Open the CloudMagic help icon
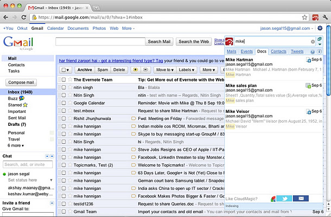 point(313,52)
